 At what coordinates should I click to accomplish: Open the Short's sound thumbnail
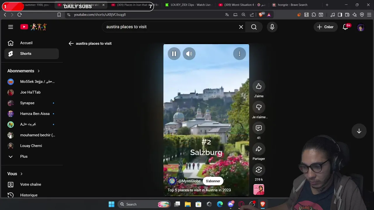tap(259, 190)
